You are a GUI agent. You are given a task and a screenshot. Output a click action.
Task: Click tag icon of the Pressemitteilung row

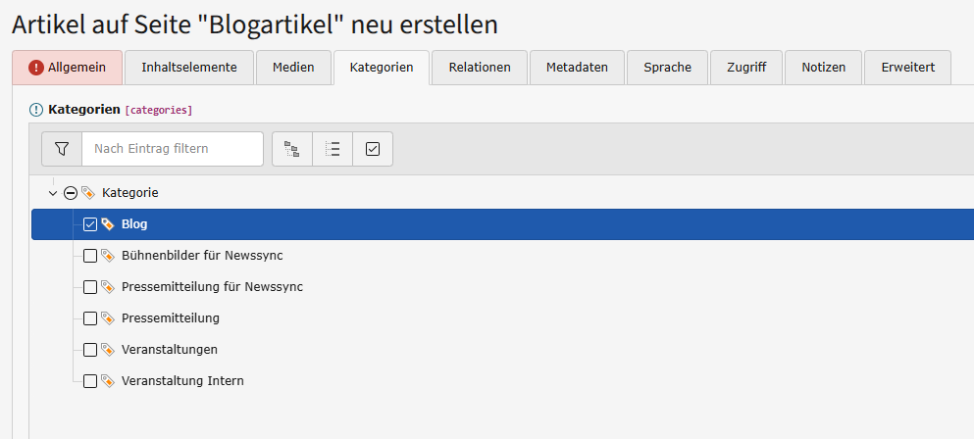pyautogui.click(x=108, y=317)
